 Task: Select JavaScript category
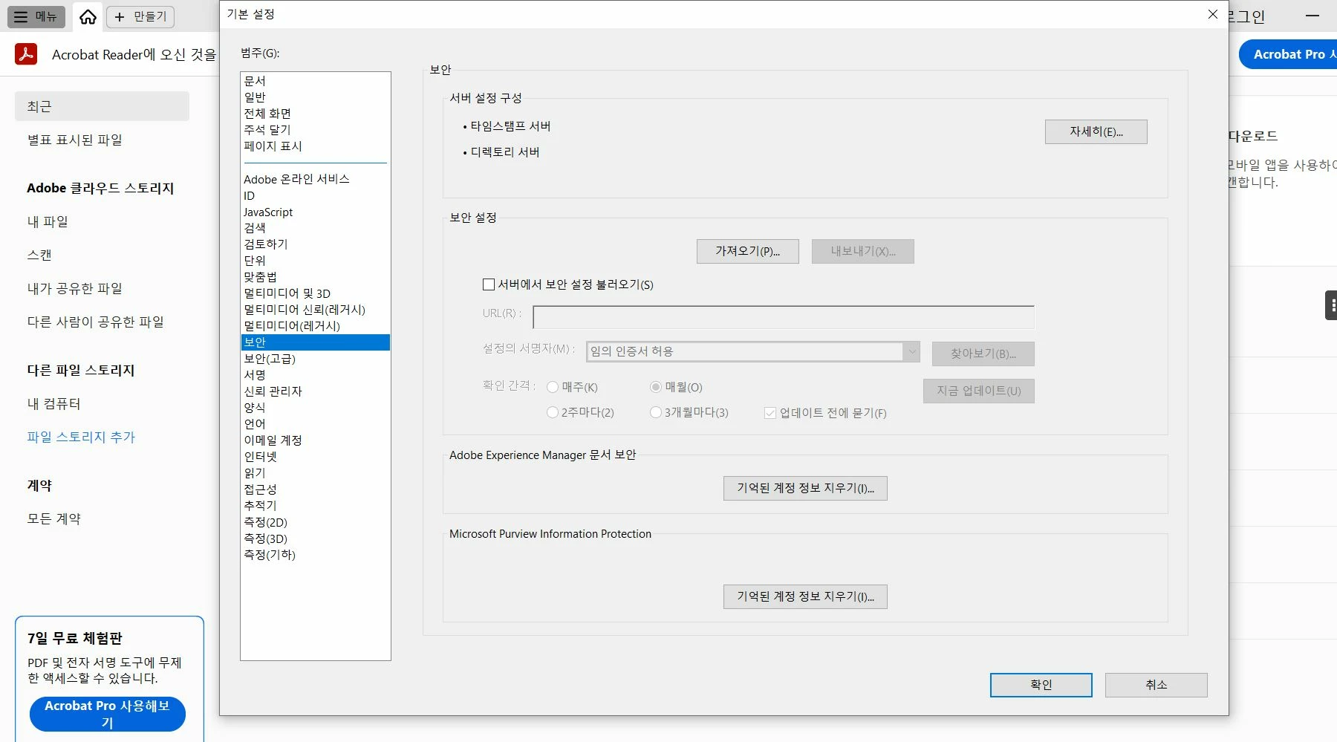coord(315,212)
